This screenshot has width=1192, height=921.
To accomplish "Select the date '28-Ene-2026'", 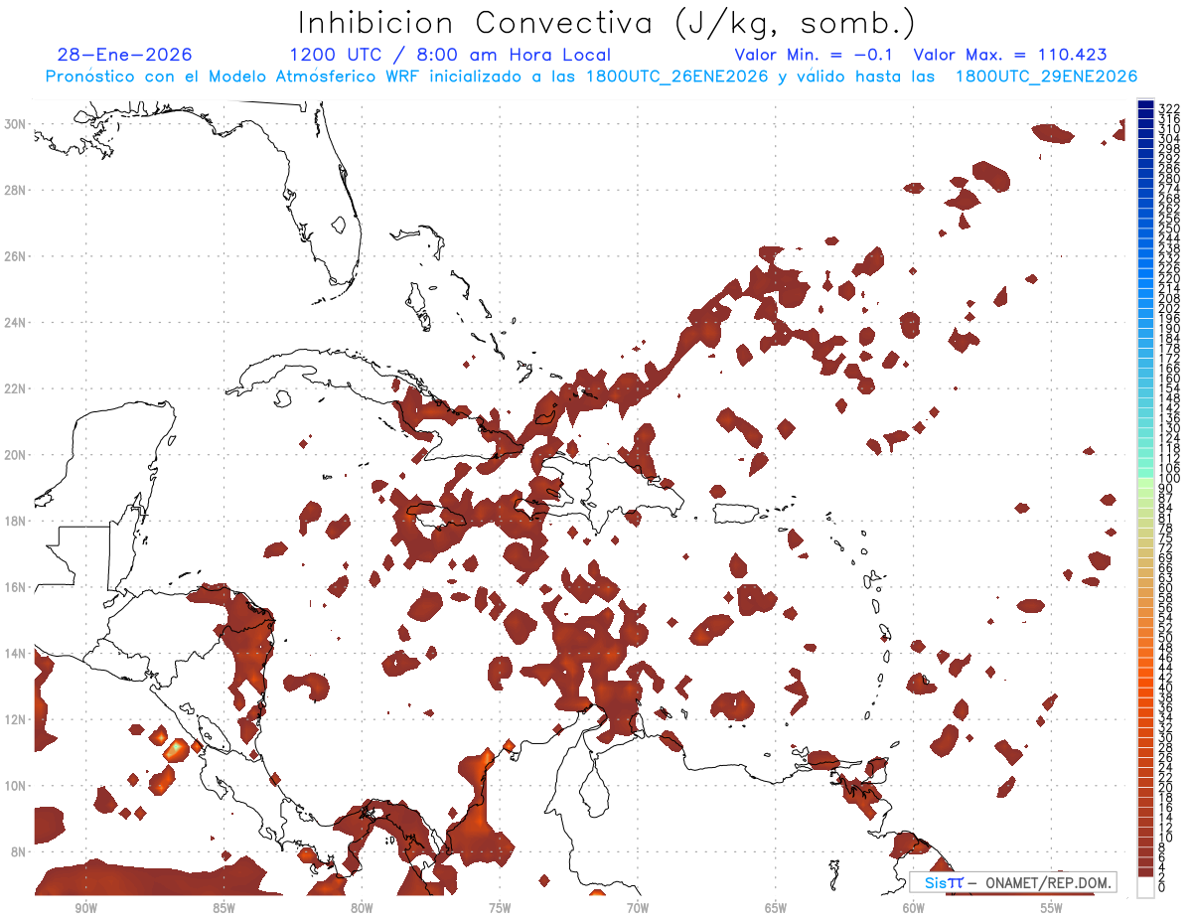I will tap(125, 55).
